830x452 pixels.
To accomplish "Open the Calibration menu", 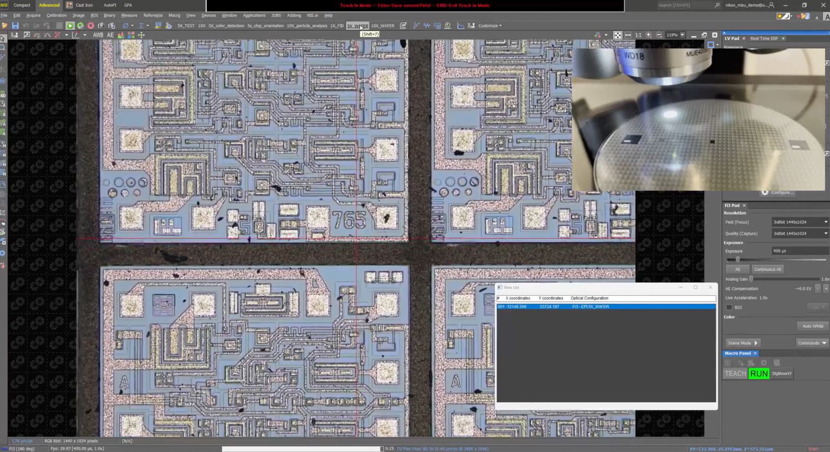I will coord(56,15).
